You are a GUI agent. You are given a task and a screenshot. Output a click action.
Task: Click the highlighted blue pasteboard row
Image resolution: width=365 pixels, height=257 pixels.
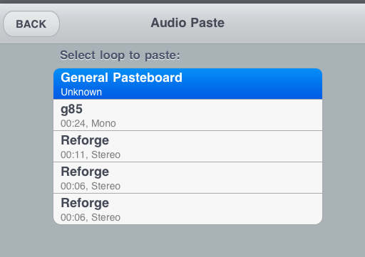tap(187, 84)
